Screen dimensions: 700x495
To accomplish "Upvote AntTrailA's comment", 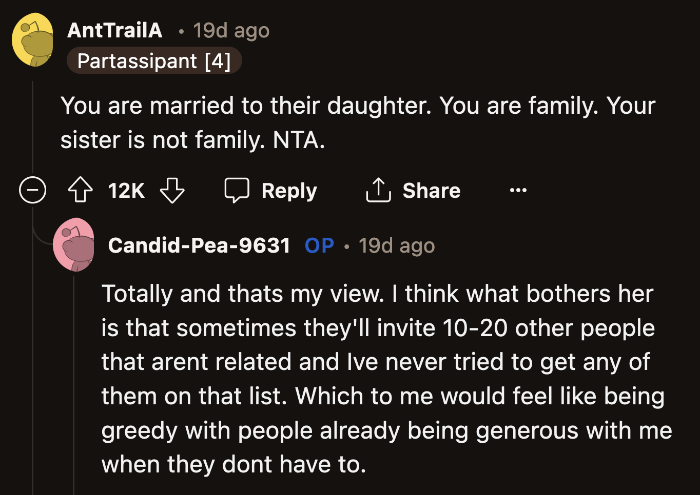I will pos(80,190).
